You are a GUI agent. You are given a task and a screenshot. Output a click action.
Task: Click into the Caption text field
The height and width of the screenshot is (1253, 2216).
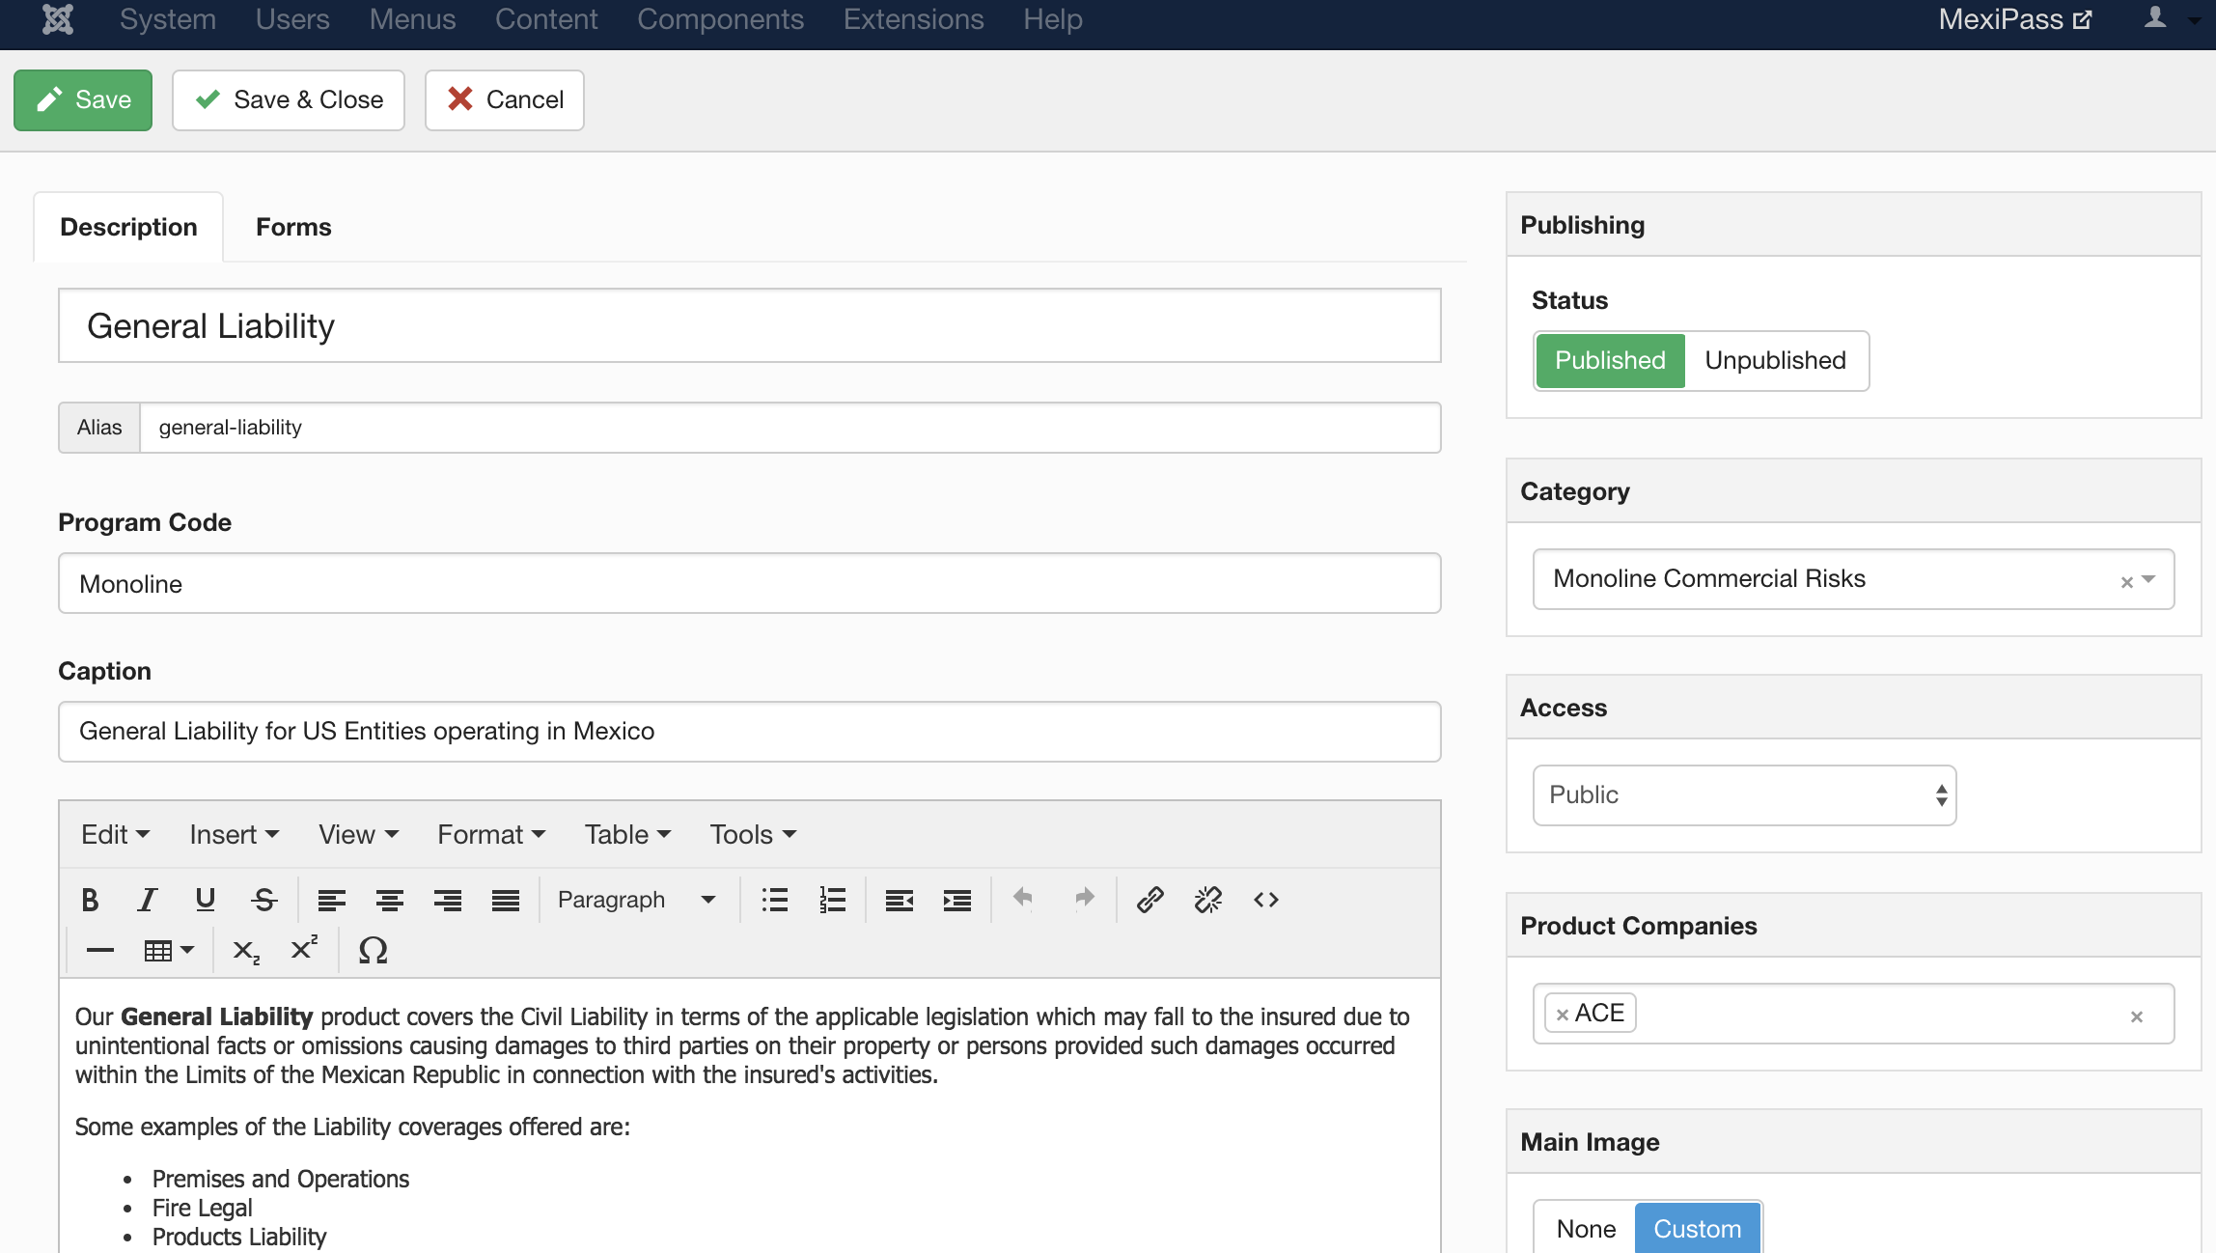point(749,731)
